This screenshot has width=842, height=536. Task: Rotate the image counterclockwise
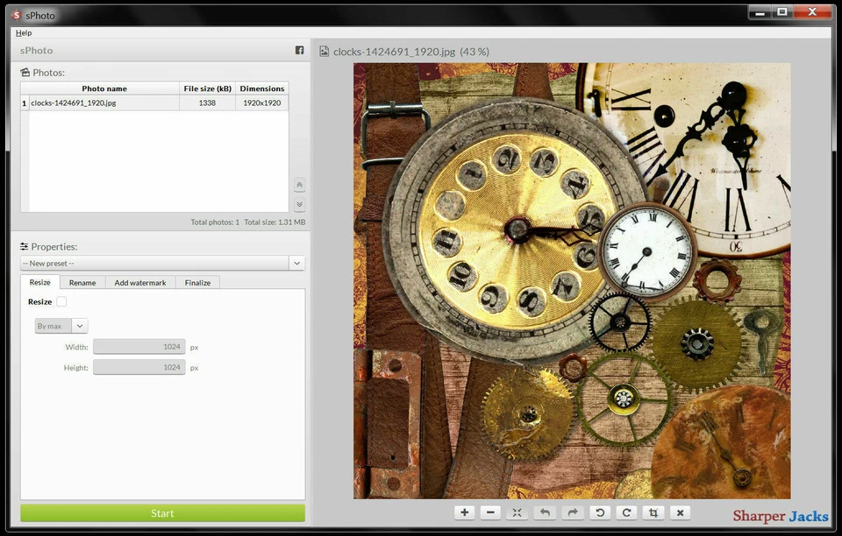pyautogui.click(x=600, y=512)
